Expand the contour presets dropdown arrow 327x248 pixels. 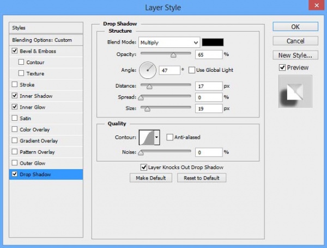[x=157, y=137]
